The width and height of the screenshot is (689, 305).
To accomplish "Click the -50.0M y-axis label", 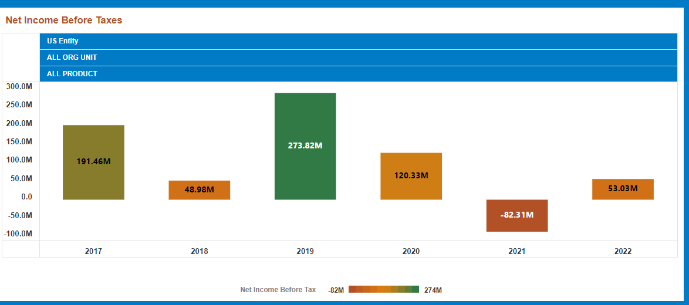I will pyautogui.click(x=20, y=215).
